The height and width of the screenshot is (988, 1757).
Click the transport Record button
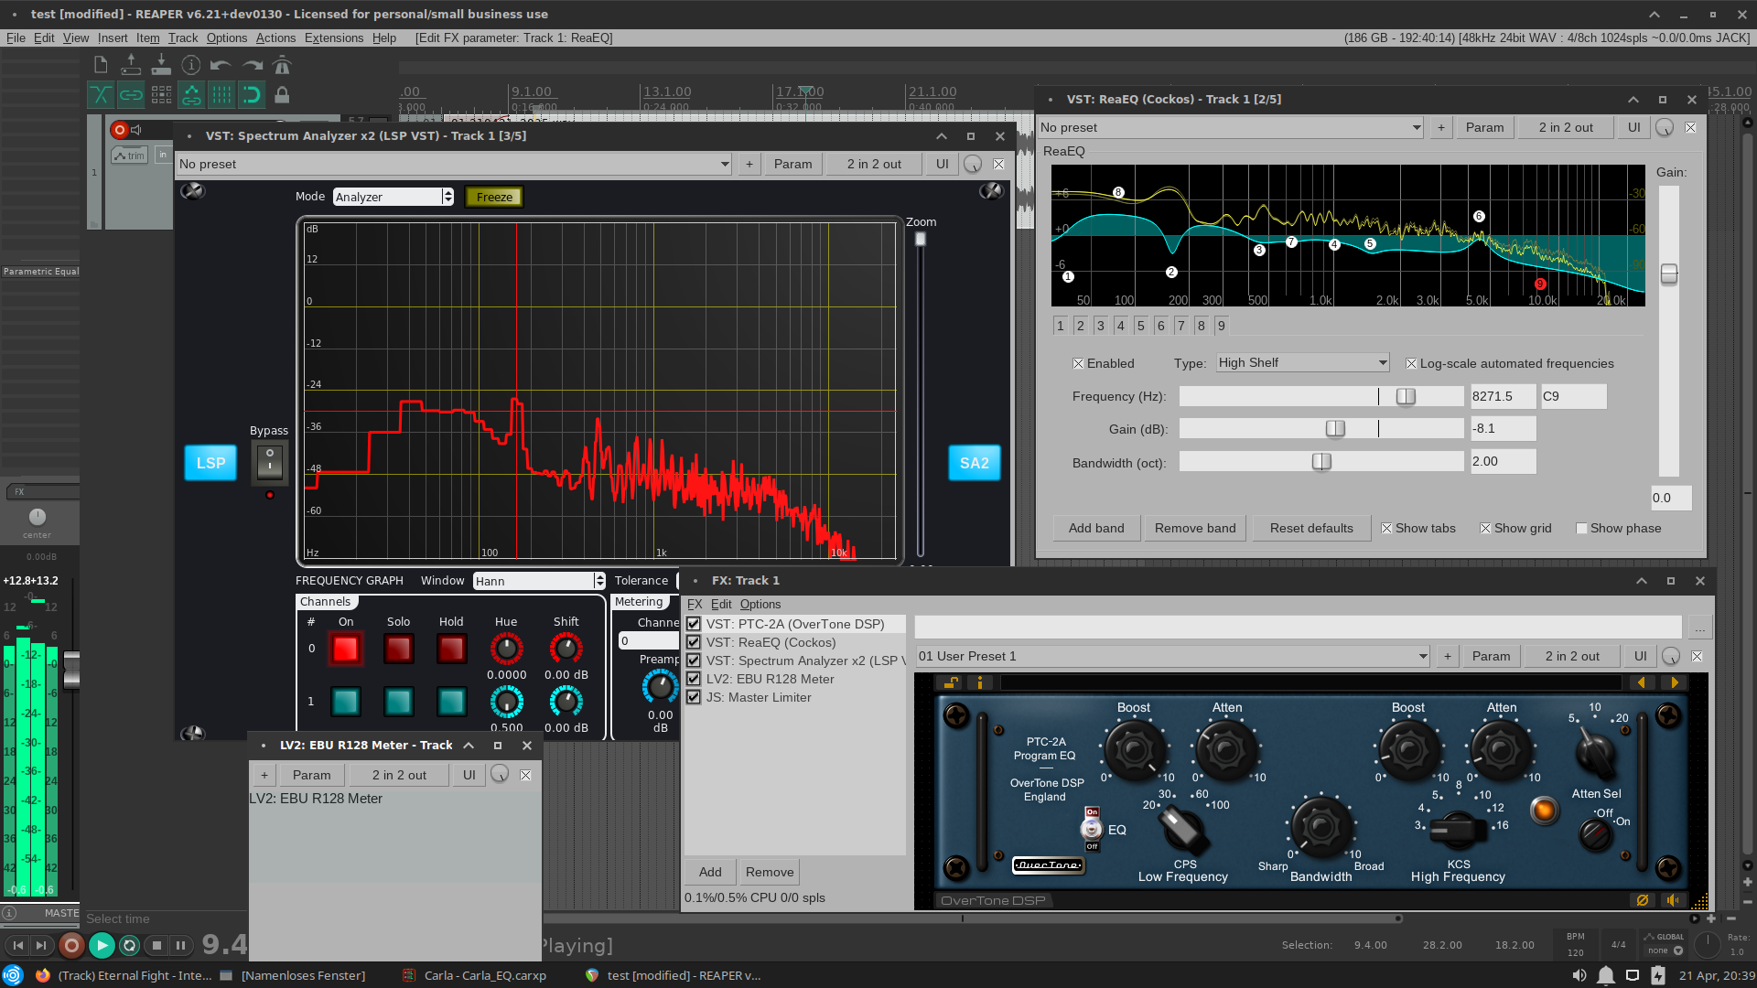(x=71, y=945)
